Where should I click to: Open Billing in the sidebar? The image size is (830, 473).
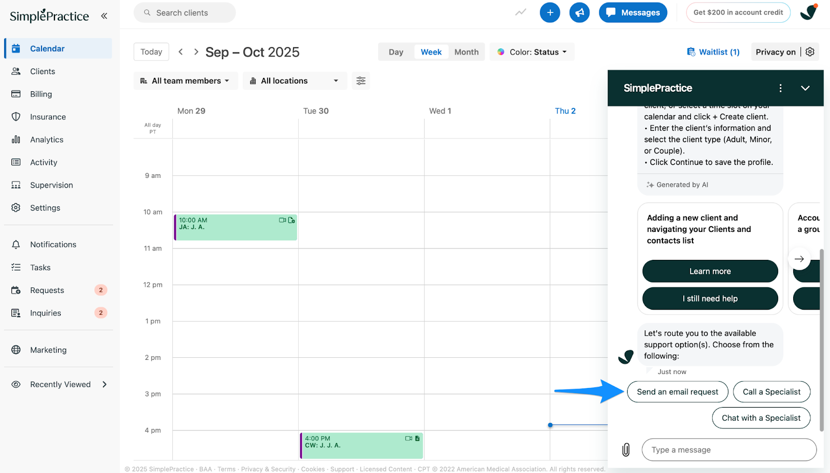click(x=41, y=94)
